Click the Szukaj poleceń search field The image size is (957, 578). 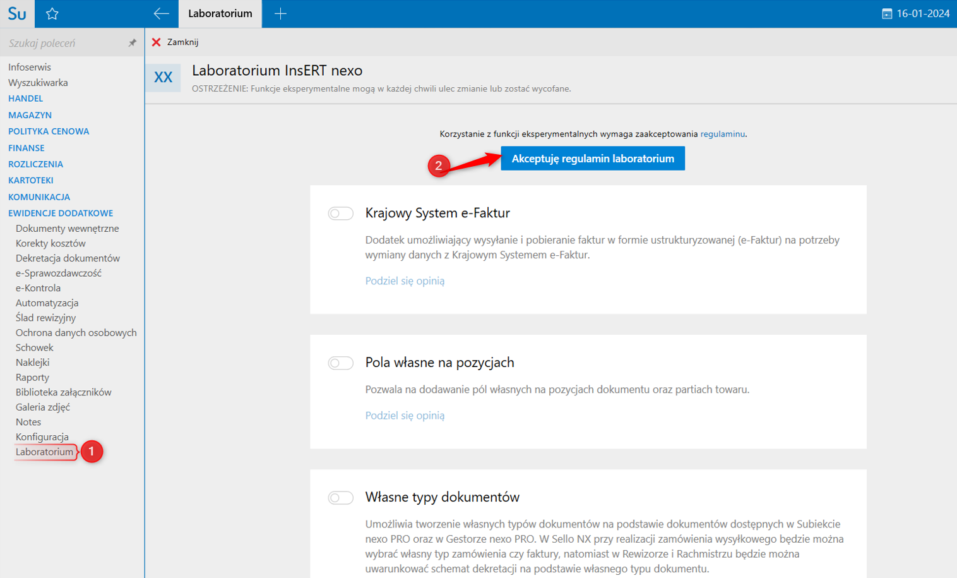click(x=63, y=43)
